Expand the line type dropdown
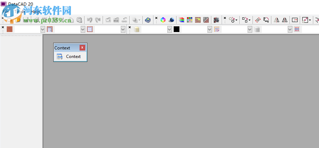 (x=250, y=30)
